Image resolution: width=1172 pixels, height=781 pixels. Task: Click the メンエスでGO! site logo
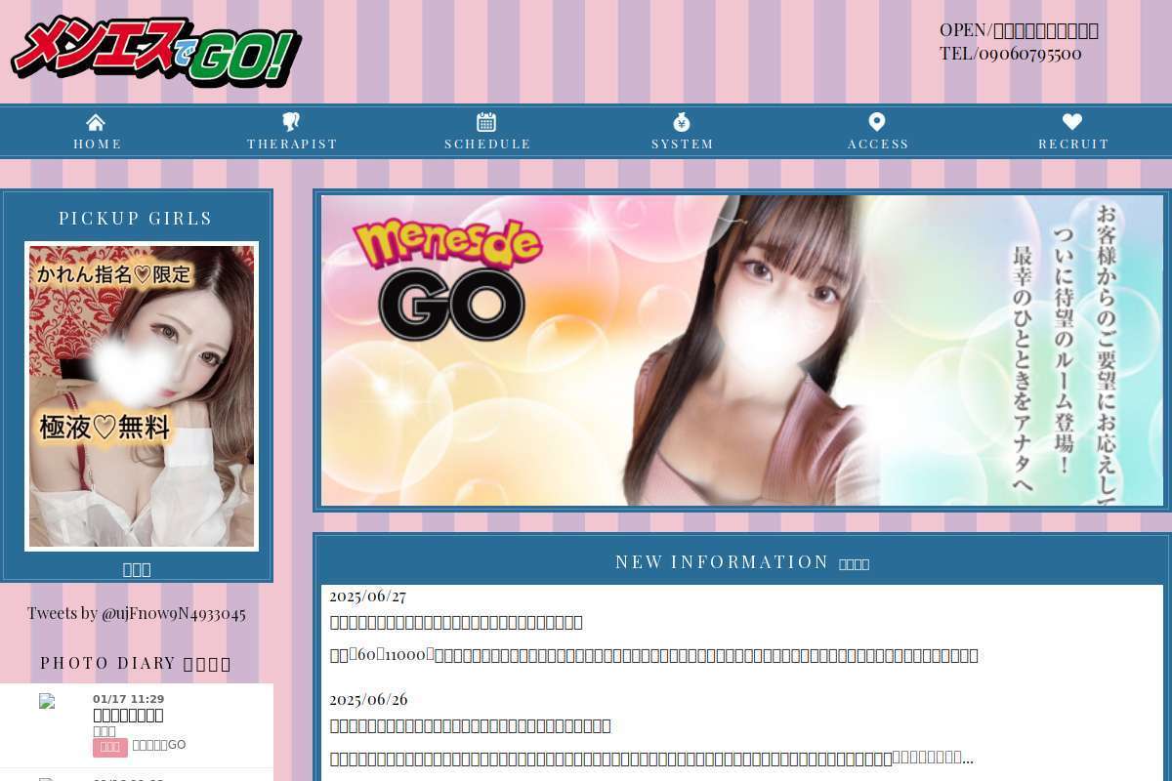click(156, 52)
